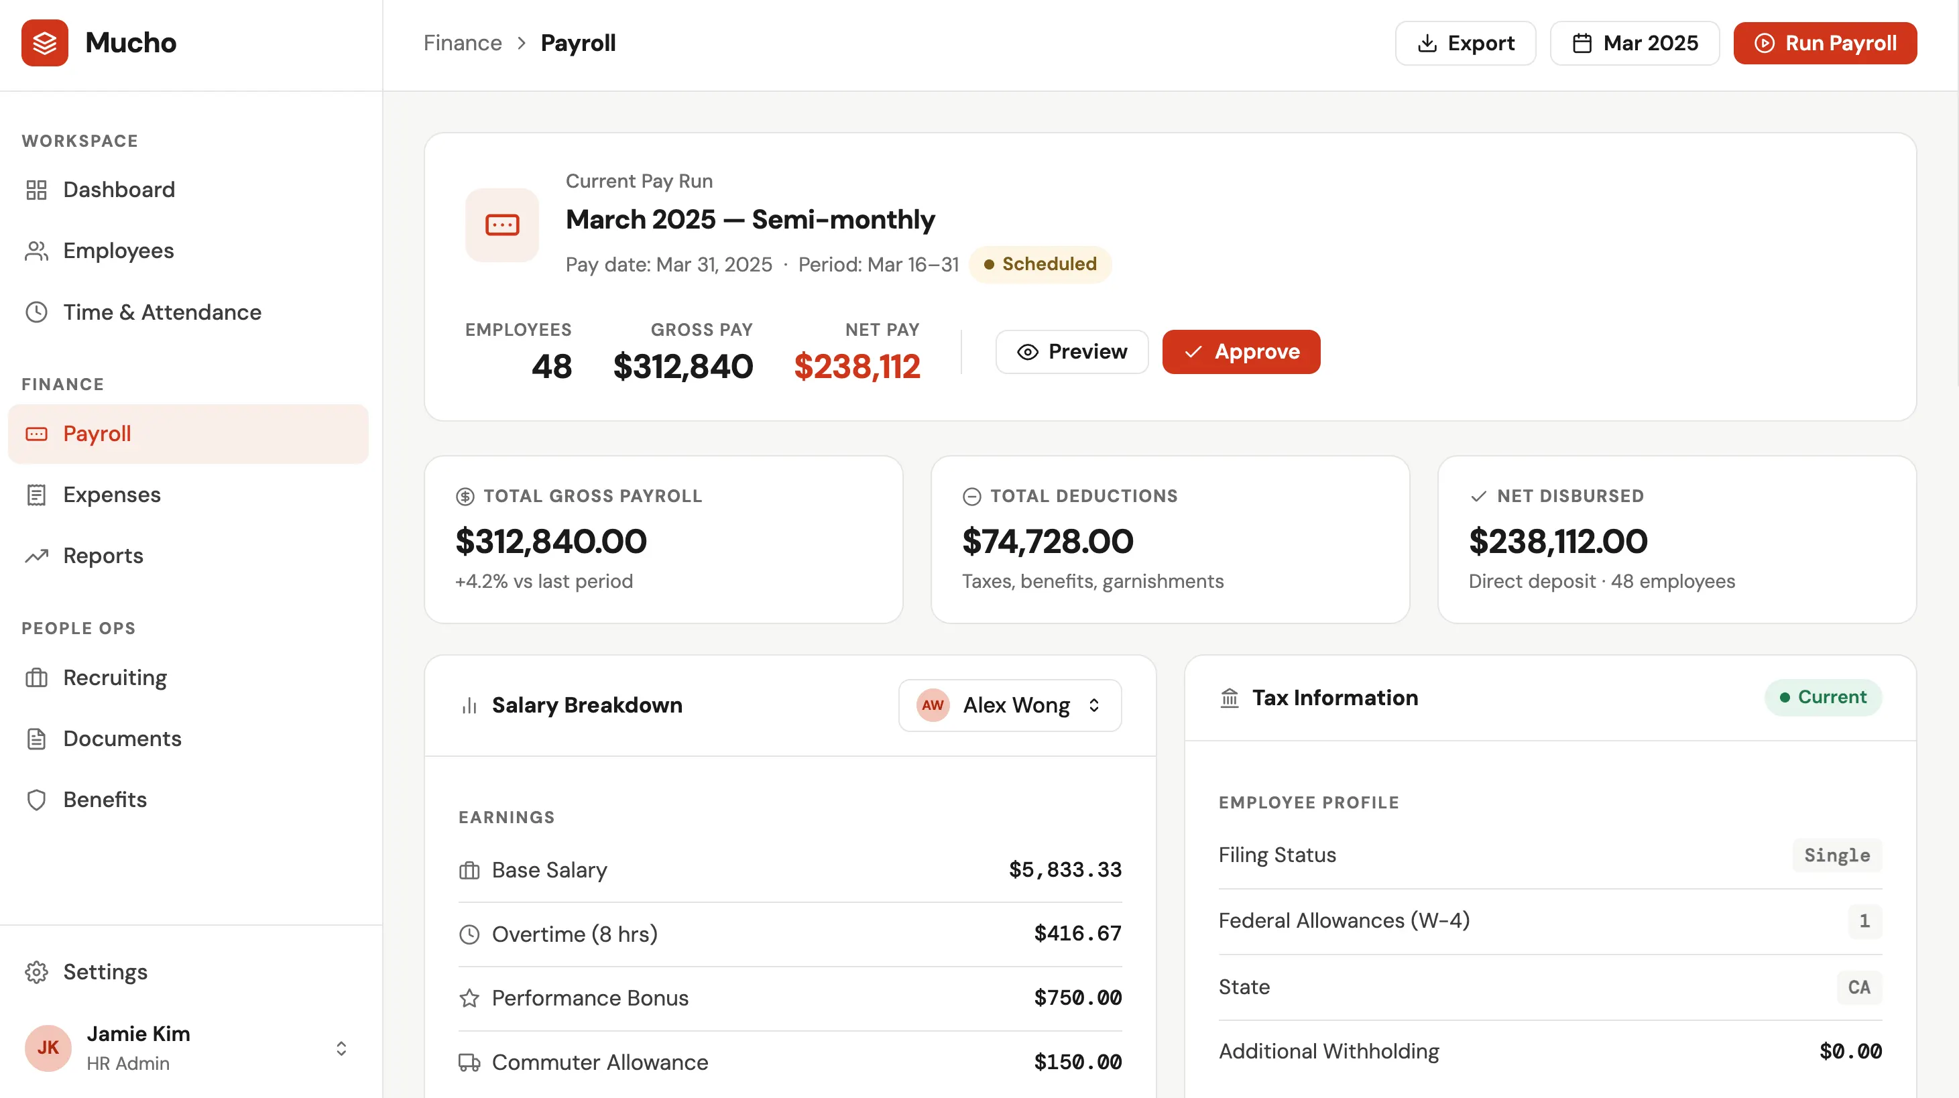Click the eye icon in Preview
This screenshot has height=1098, width=1959.
(1027, 351)
